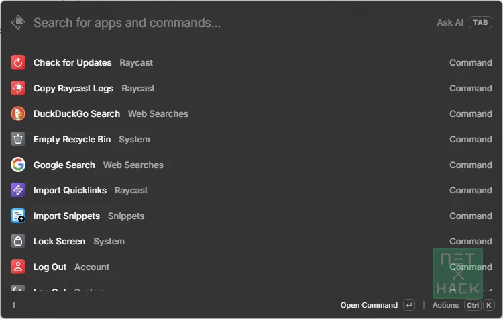Click the K key badge
This screenshot has height=319, width=503.
[488, 305]
